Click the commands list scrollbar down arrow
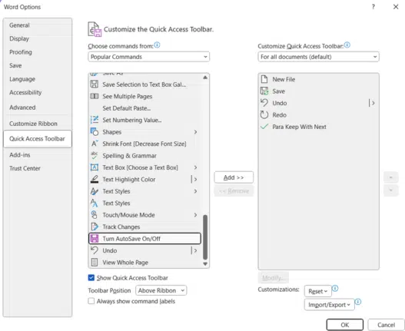The width and height of the screenshot is (405, 331). 205,263
